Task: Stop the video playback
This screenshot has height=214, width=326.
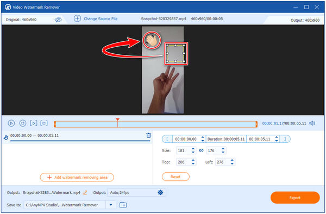Action: [x=23, y=123]
